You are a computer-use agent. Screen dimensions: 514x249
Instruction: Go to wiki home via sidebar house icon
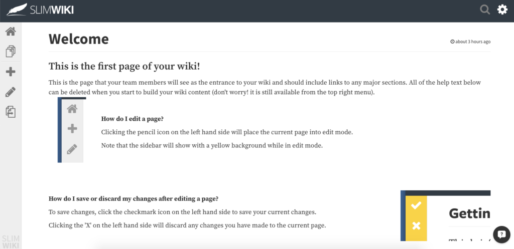pos(11,32)
